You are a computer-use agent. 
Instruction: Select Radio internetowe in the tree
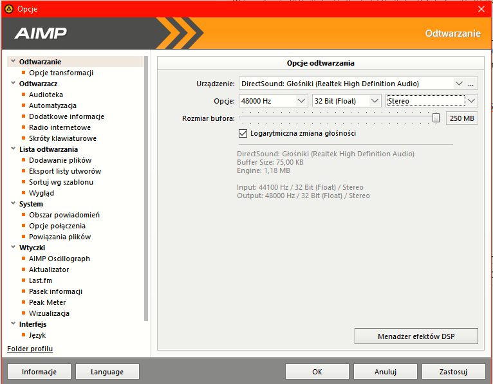pos(60,127)
